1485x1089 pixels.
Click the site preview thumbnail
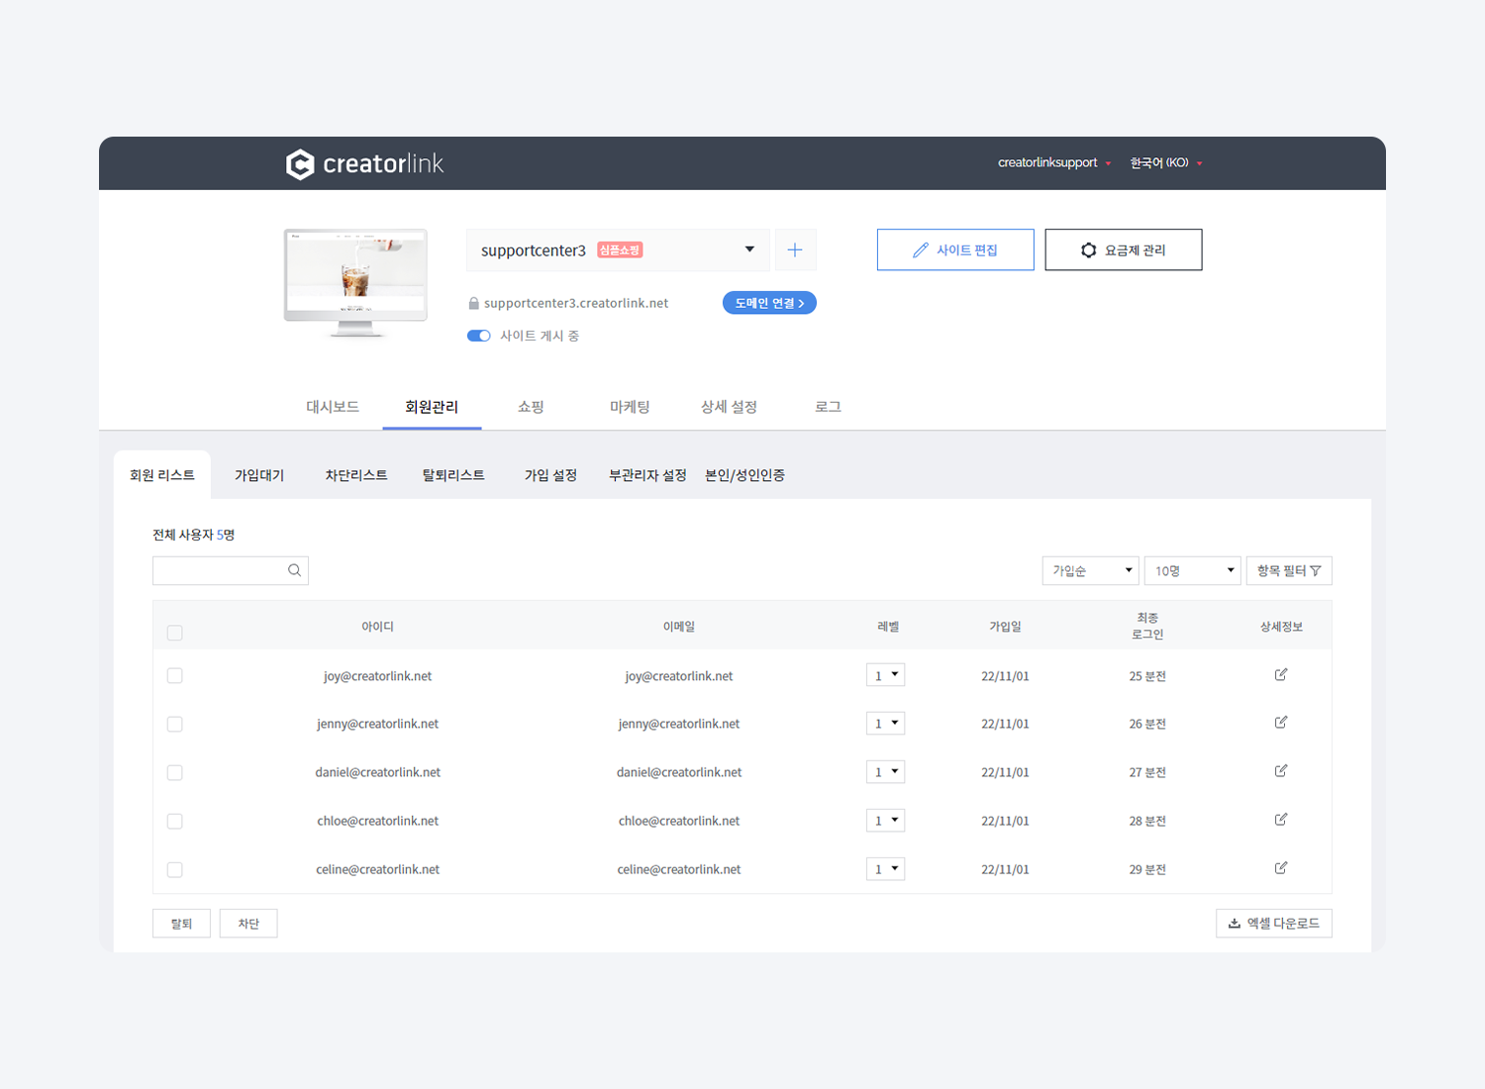pyautogui.click(x=355, y=280)
